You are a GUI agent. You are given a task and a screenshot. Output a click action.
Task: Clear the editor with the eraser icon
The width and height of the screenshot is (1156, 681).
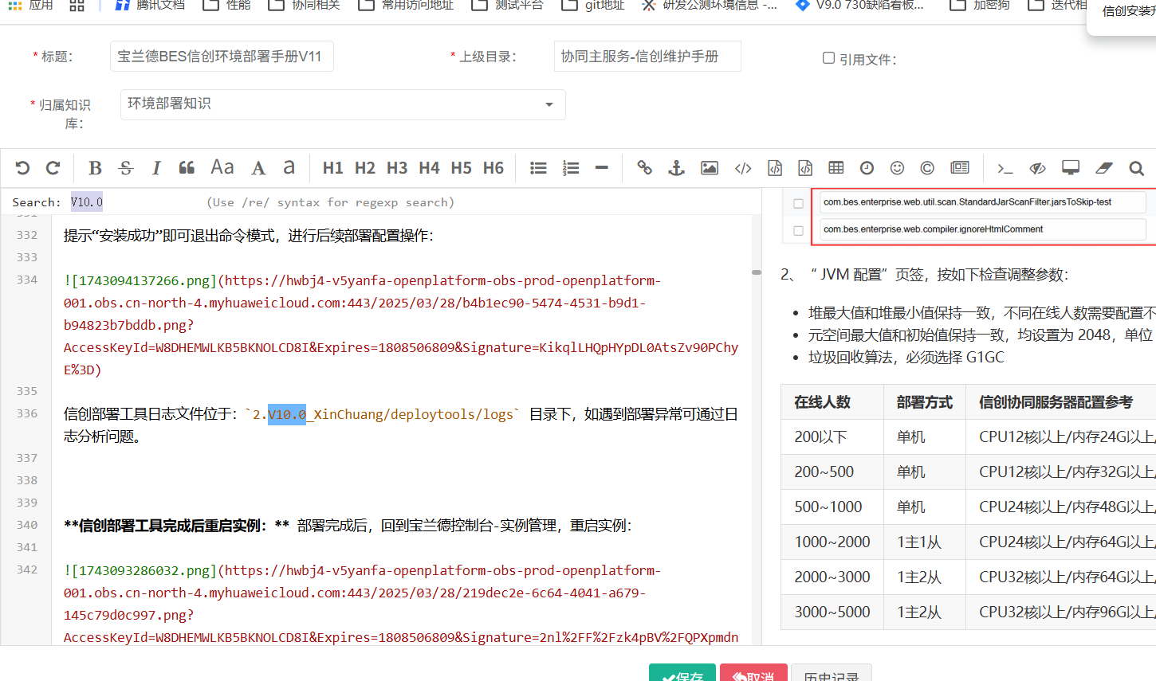(1104, 168)
